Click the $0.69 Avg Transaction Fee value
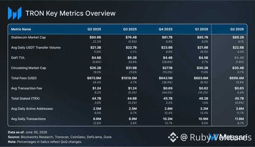The image size is (255, 147). point(168,88)
